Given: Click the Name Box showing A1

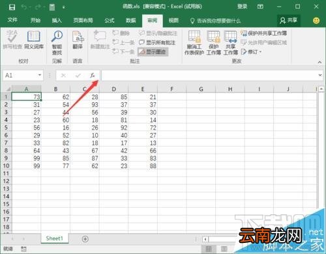Looking at the screenshot, I should coord(20,76).
